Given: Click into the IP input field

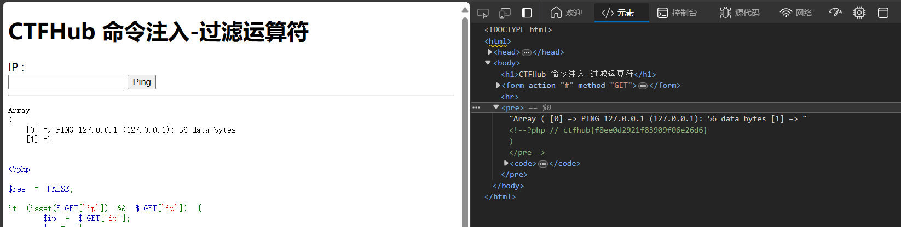Looking at the screenshot, I should click(66, 82).
